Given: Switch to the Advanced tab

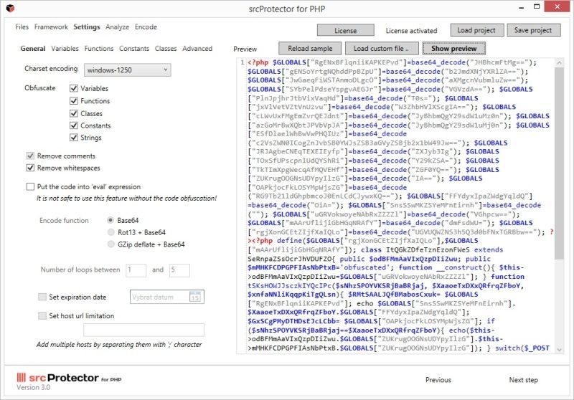Looking at the screenshot, I should click(197, 49).
